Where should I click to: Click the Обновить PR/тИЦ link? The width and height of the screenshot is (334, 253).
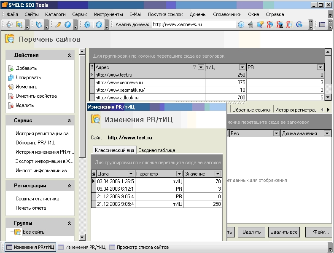(35, 143)
